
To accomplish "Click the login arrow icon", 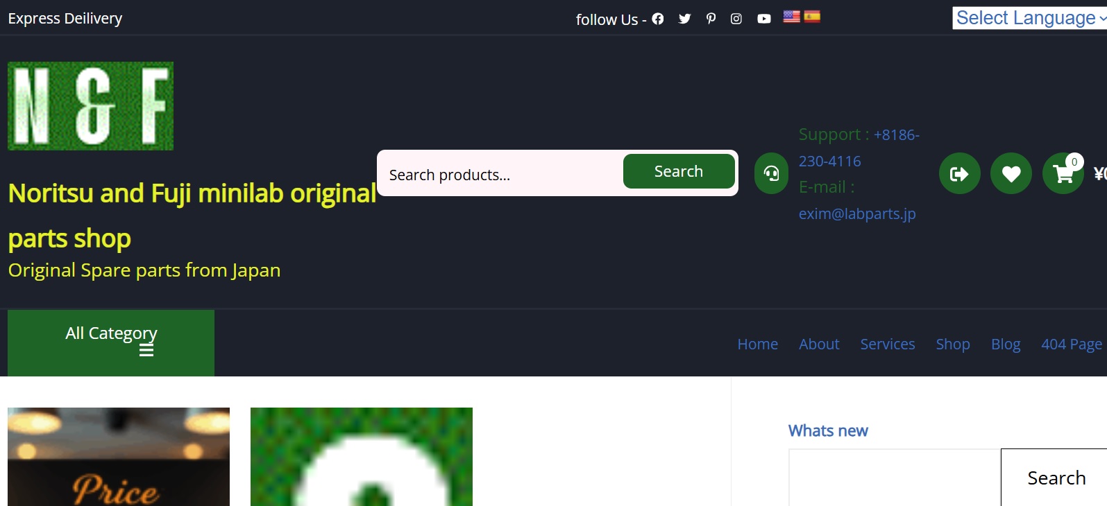I will click(x=959, y=173).
